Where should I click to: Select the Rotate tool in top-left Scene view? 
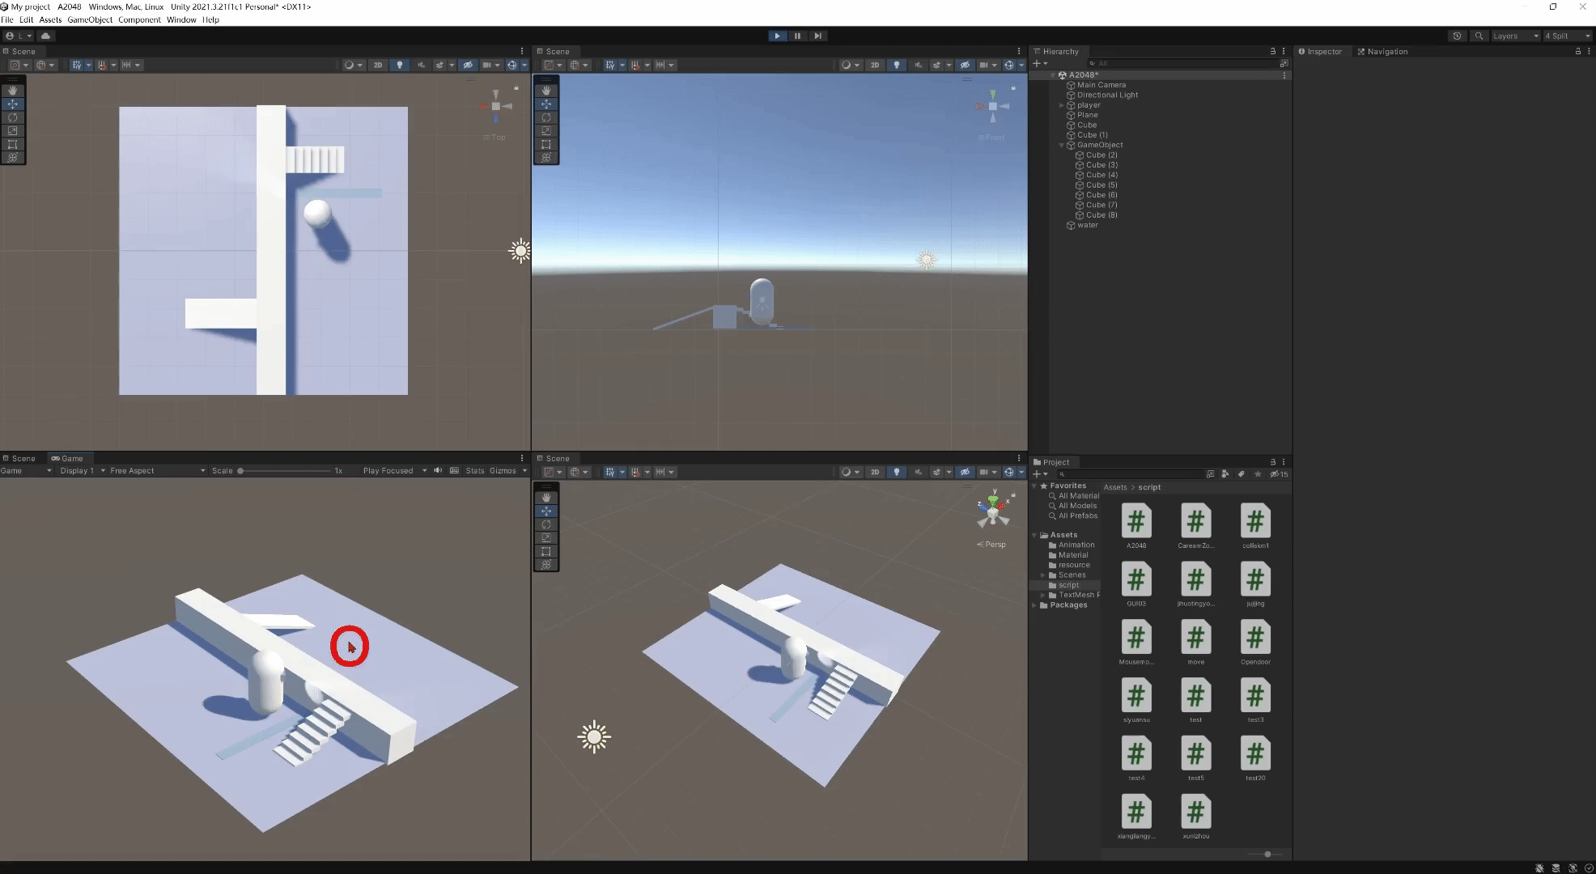tap(13, 117)
